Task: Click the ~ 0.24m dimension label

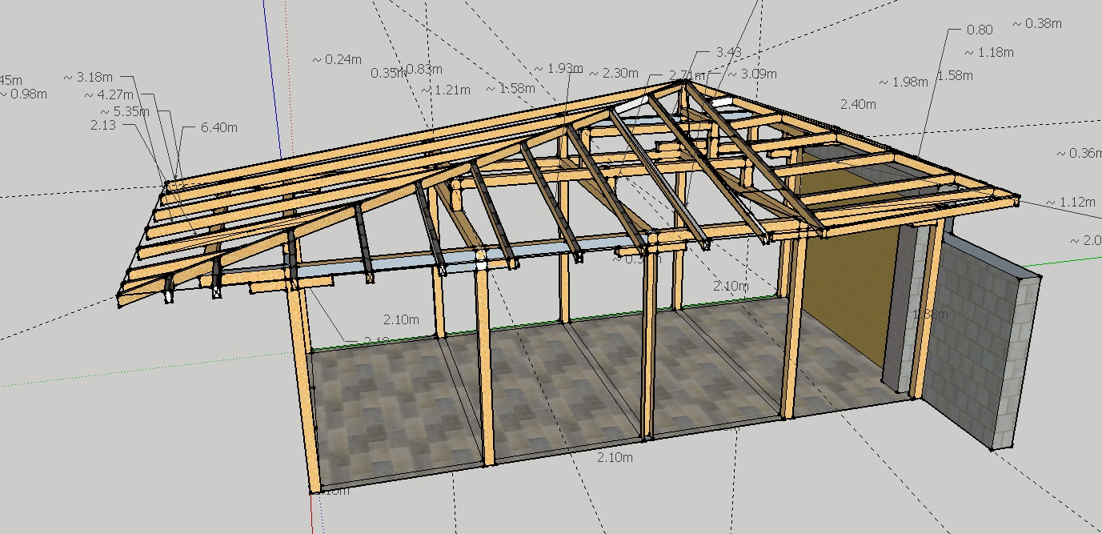Action: (x=336, y=59)
